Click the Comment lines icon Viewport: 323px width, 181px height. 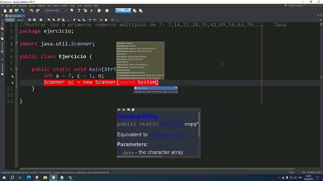(112, 20)
